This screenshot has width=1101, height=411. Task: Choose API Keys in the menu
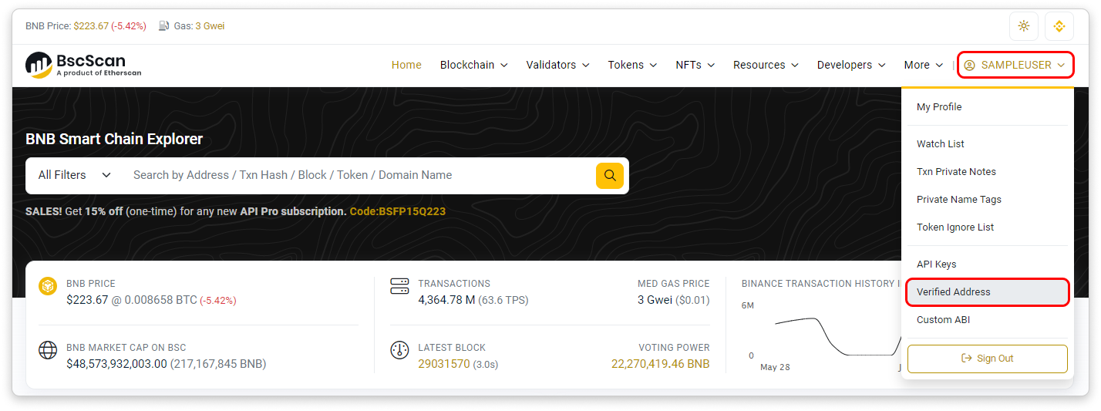point(936,264)
